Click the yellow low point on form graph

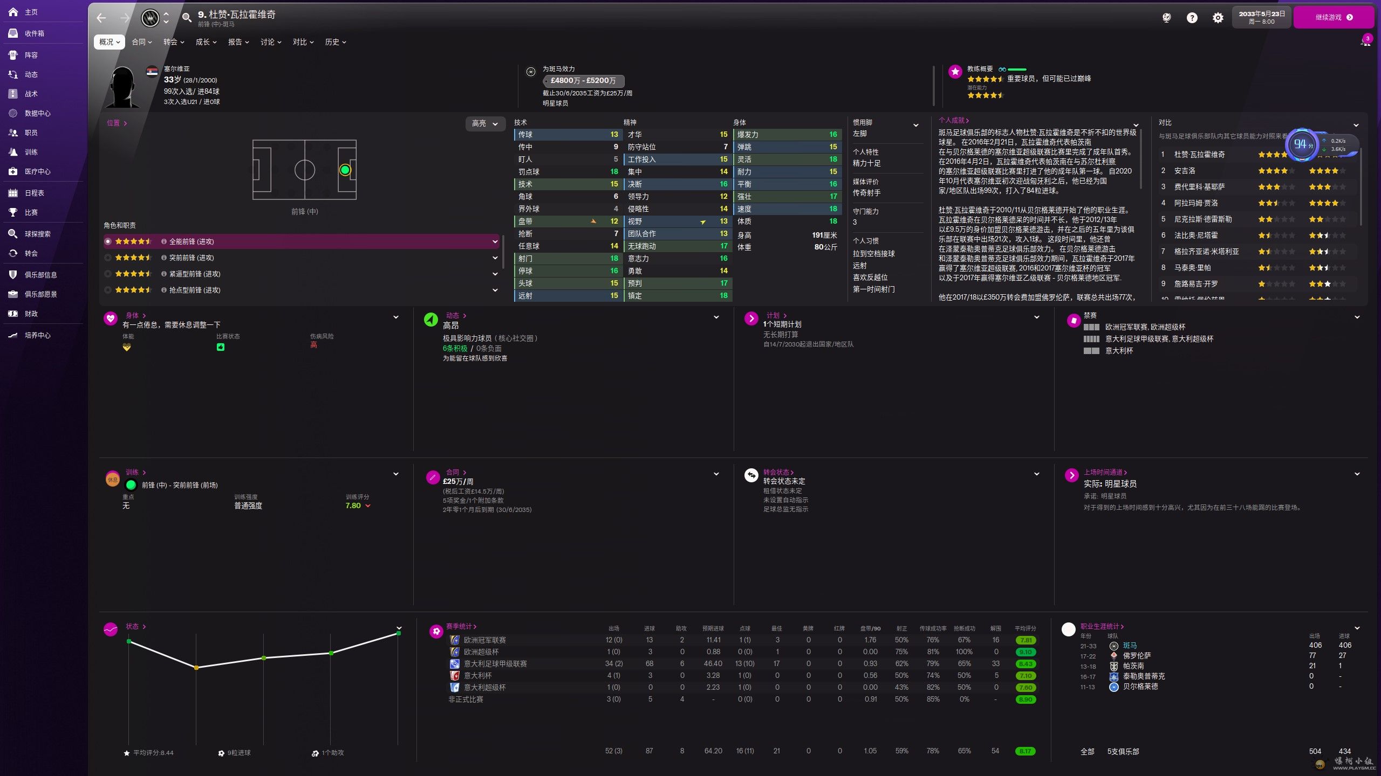coord(196,668)
